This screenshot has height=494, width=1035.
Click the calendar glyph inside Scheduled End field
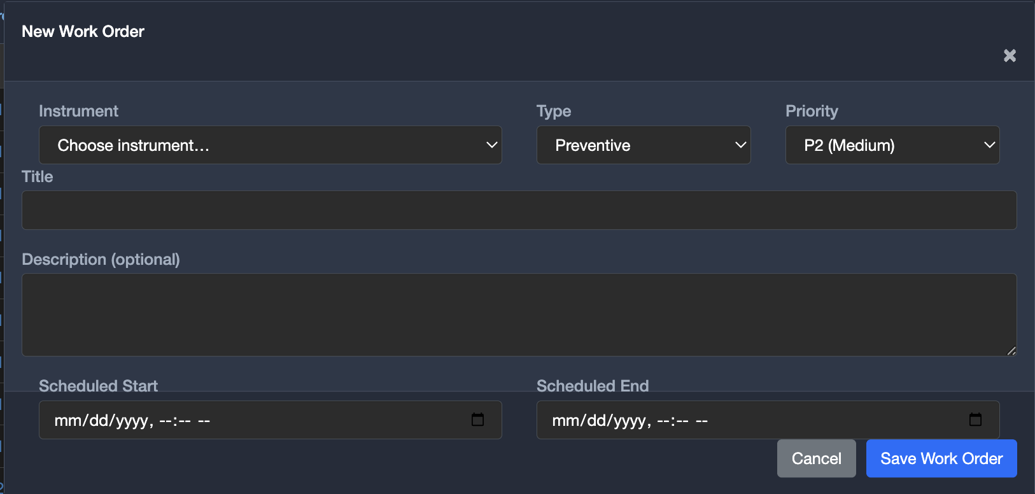(x=975, y=420)
